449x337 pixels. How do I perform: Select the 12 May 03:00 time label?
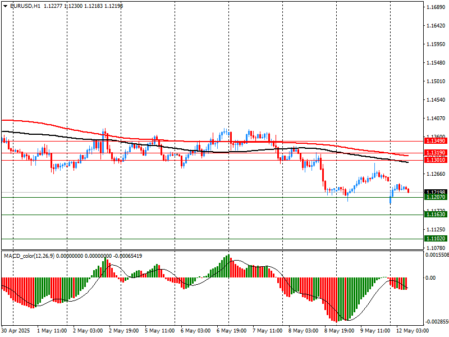click(413, 331)
